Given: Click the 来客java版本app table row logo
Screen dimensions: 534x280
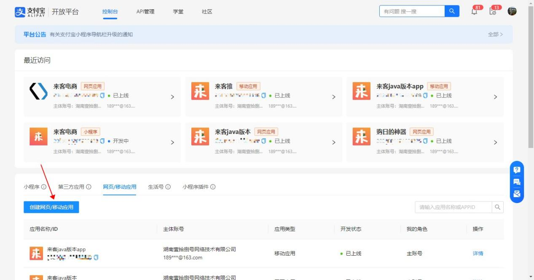Looking at the screenshot, I should coord(36,254).
